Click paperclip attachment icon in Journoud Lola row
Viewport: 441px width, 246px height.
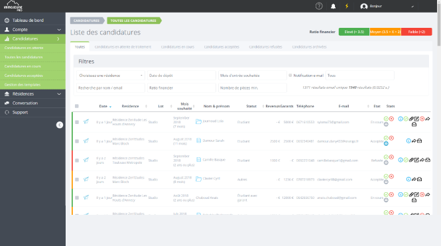click(x=411, y=119)
